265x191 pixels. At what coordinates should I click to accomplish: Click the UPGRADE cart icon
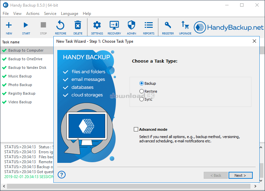coord(185,25)
